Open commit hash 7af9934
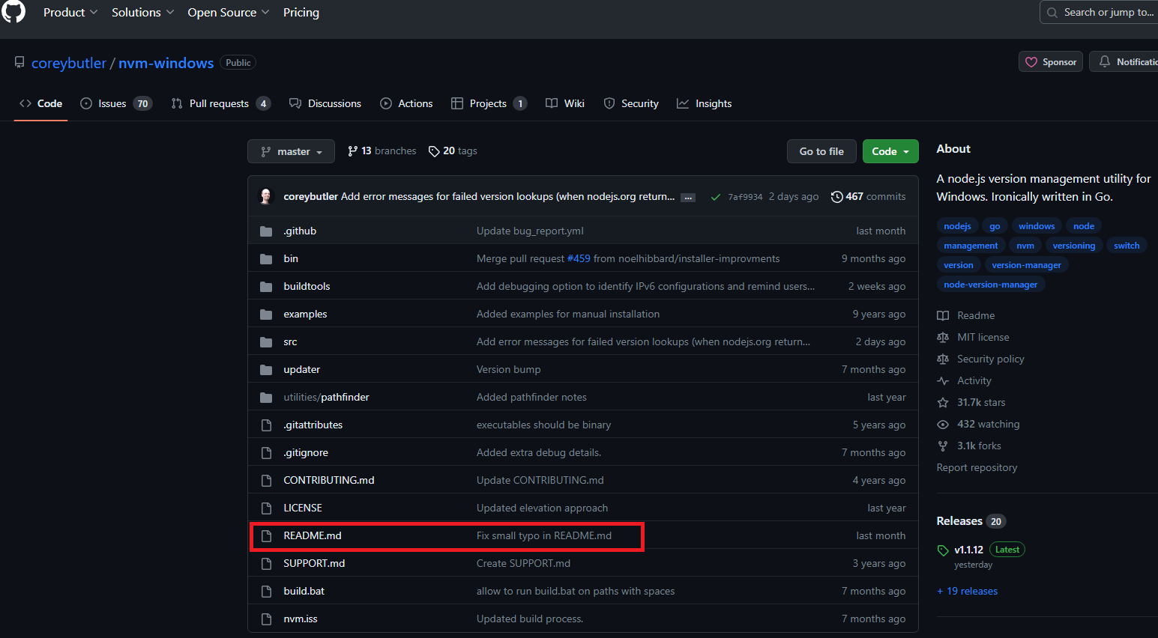The height and width of the screenshot is (638, 1158). tap(745, 197)
